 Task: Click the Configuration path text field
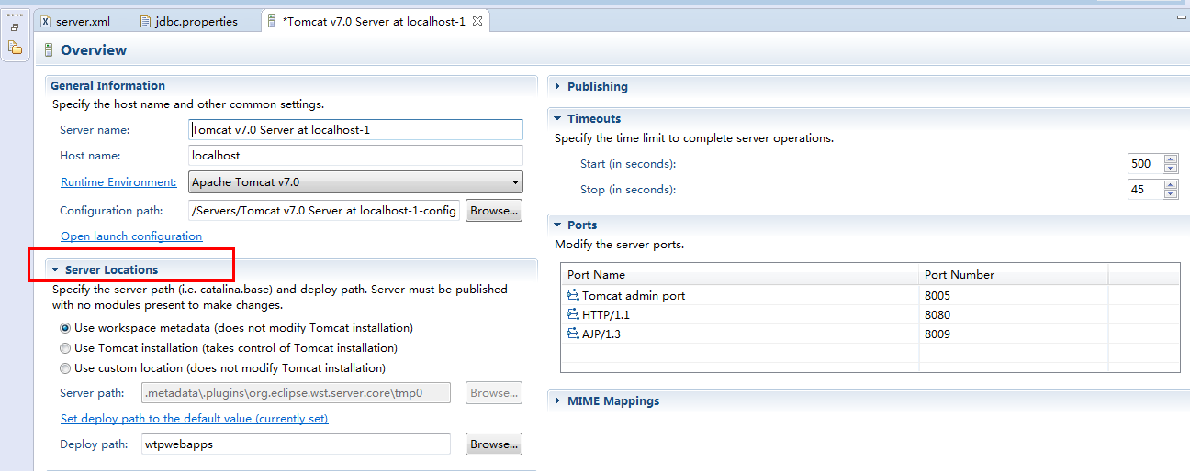[324, 211]
